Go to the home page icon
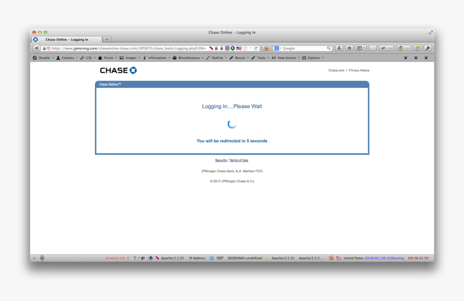Screen dimensions: 464x301 tap(349, 48)
